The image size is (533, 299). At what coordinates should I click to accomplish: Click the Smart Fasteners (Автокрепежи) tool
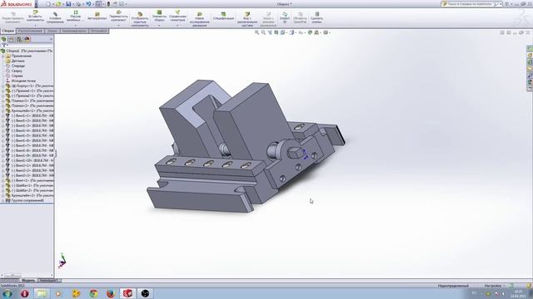[x=97, y=17]
